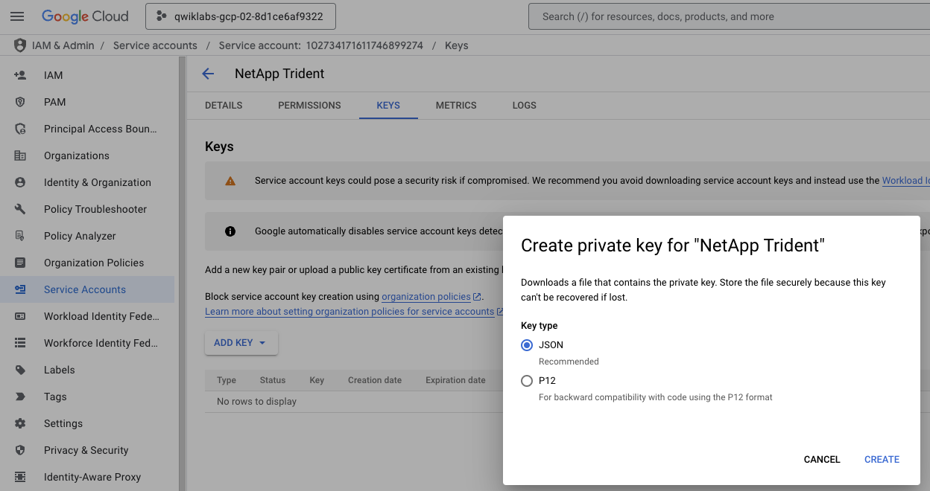
Task: Click CREATE to generate private key
Action: pos(882,460)
